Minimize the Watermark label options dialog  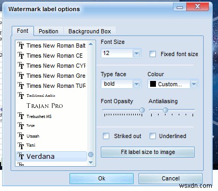[180, 7]
